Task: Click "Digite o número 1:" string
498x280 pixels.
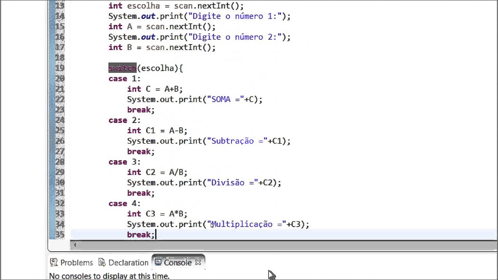Action: [235, 16]
